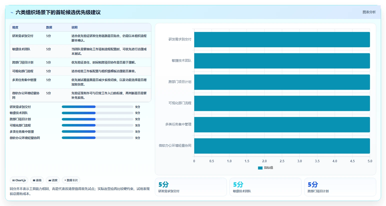Toggle the 指标值 legend swatch

coord(260,168)
